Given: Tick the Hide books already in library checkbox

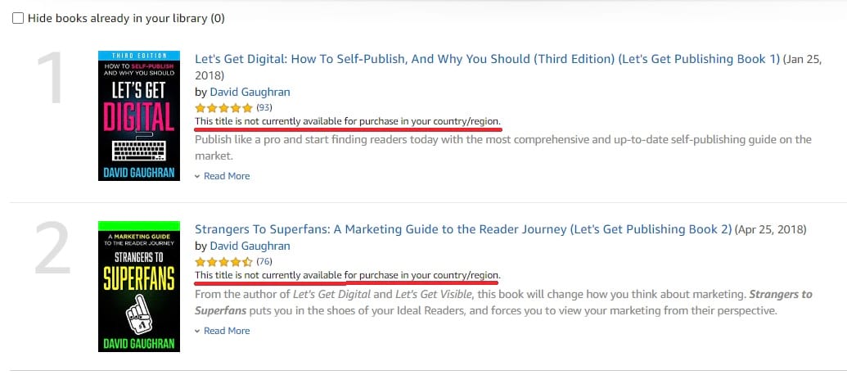Looking at the screenshot, I should point(18,19).
